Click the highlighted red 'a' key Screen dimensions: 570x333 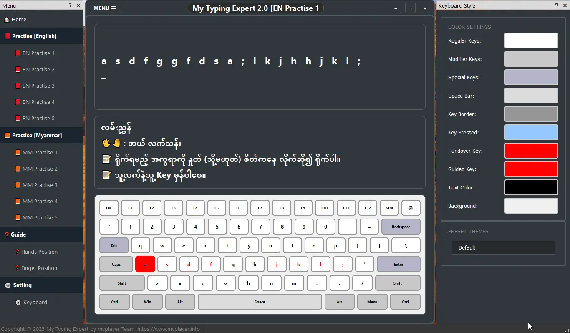pos(145,264)
